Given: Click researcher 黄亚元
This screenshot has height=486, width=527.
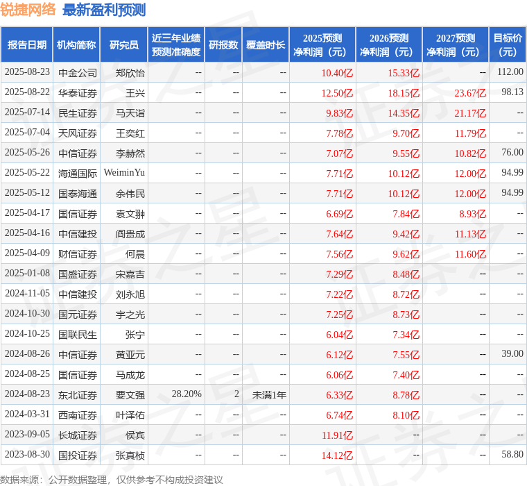Looking at the screenshot, I should pyautogui.click(x=130, y=355).
